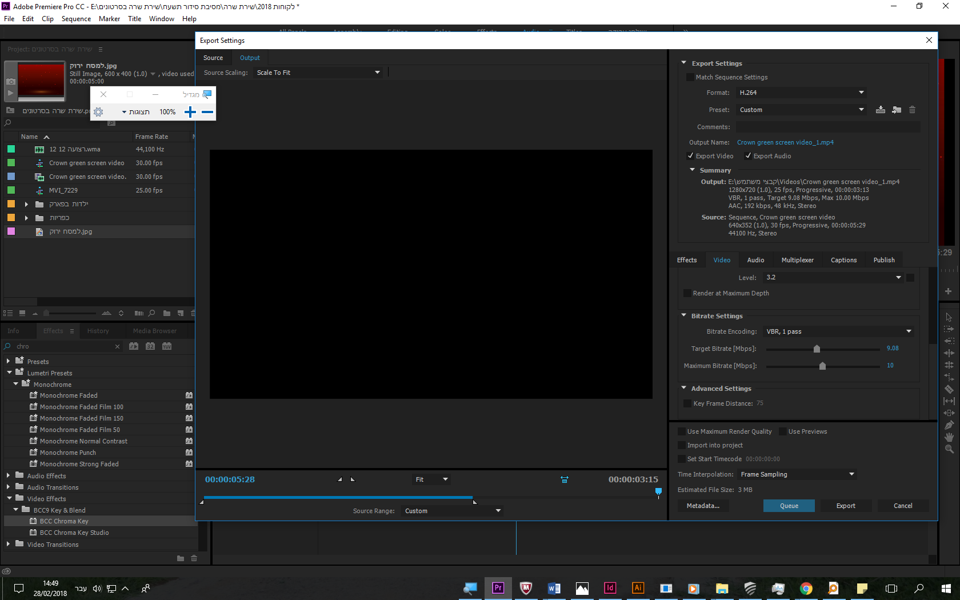Switch to the Audio tab
The width and height of the screenshot is (960, 600).
click(755, 260)
